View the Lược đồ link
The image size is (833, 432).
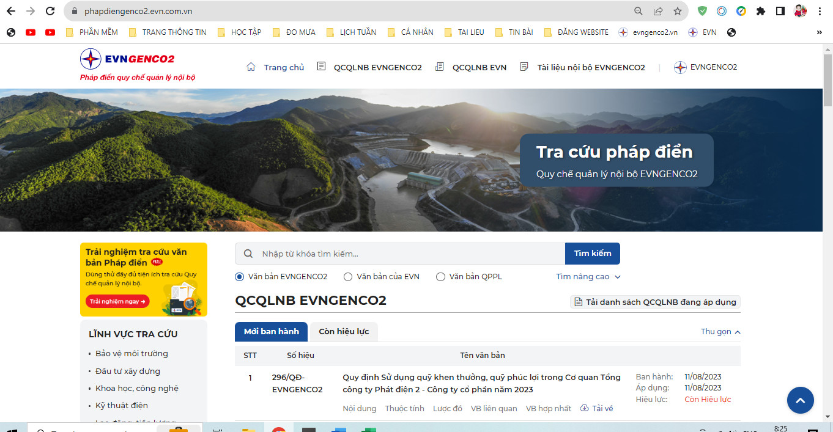click(x=448, y=408)
